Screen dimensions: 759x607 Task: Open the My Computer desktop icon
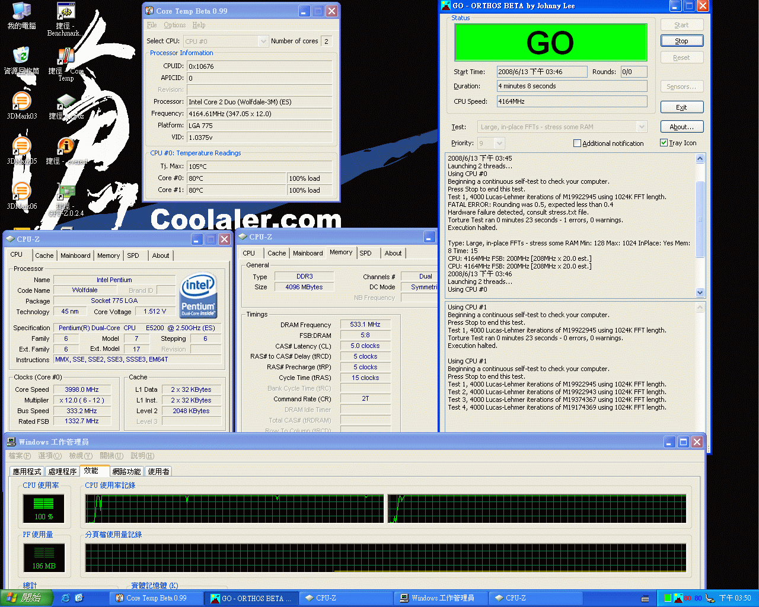point(21,15)
